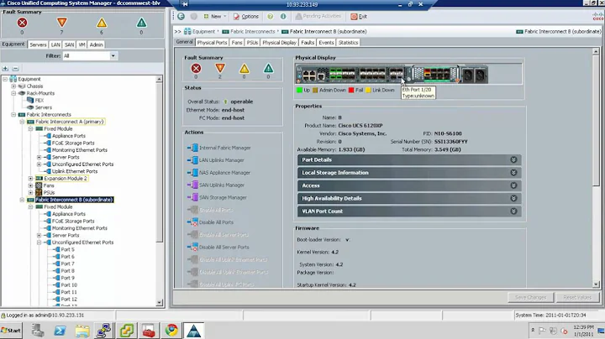Expand the High Availability Details section
605x339 pixels.
tap(409, 198)
